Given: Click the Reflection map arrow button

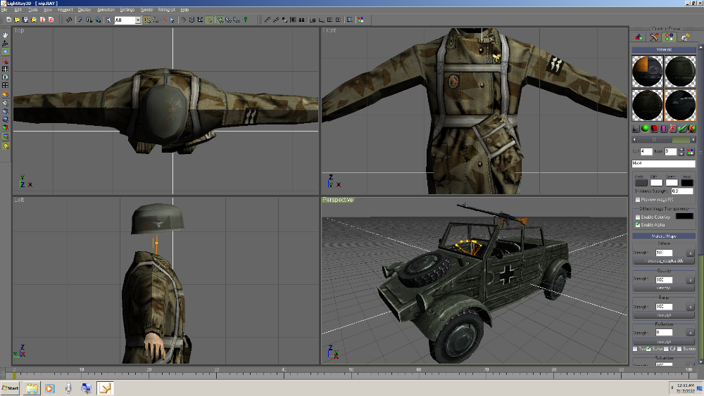Looking at the screenshot, I should click(x=691, y=333).
